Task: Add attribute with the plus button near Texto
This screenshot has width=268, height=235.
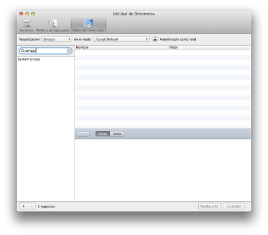Action: pyautogui.click(x=80, y=134)
